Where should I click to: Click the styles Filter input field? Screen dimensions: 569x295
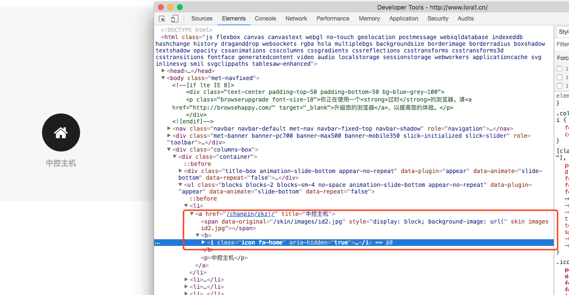pos(563,44)
